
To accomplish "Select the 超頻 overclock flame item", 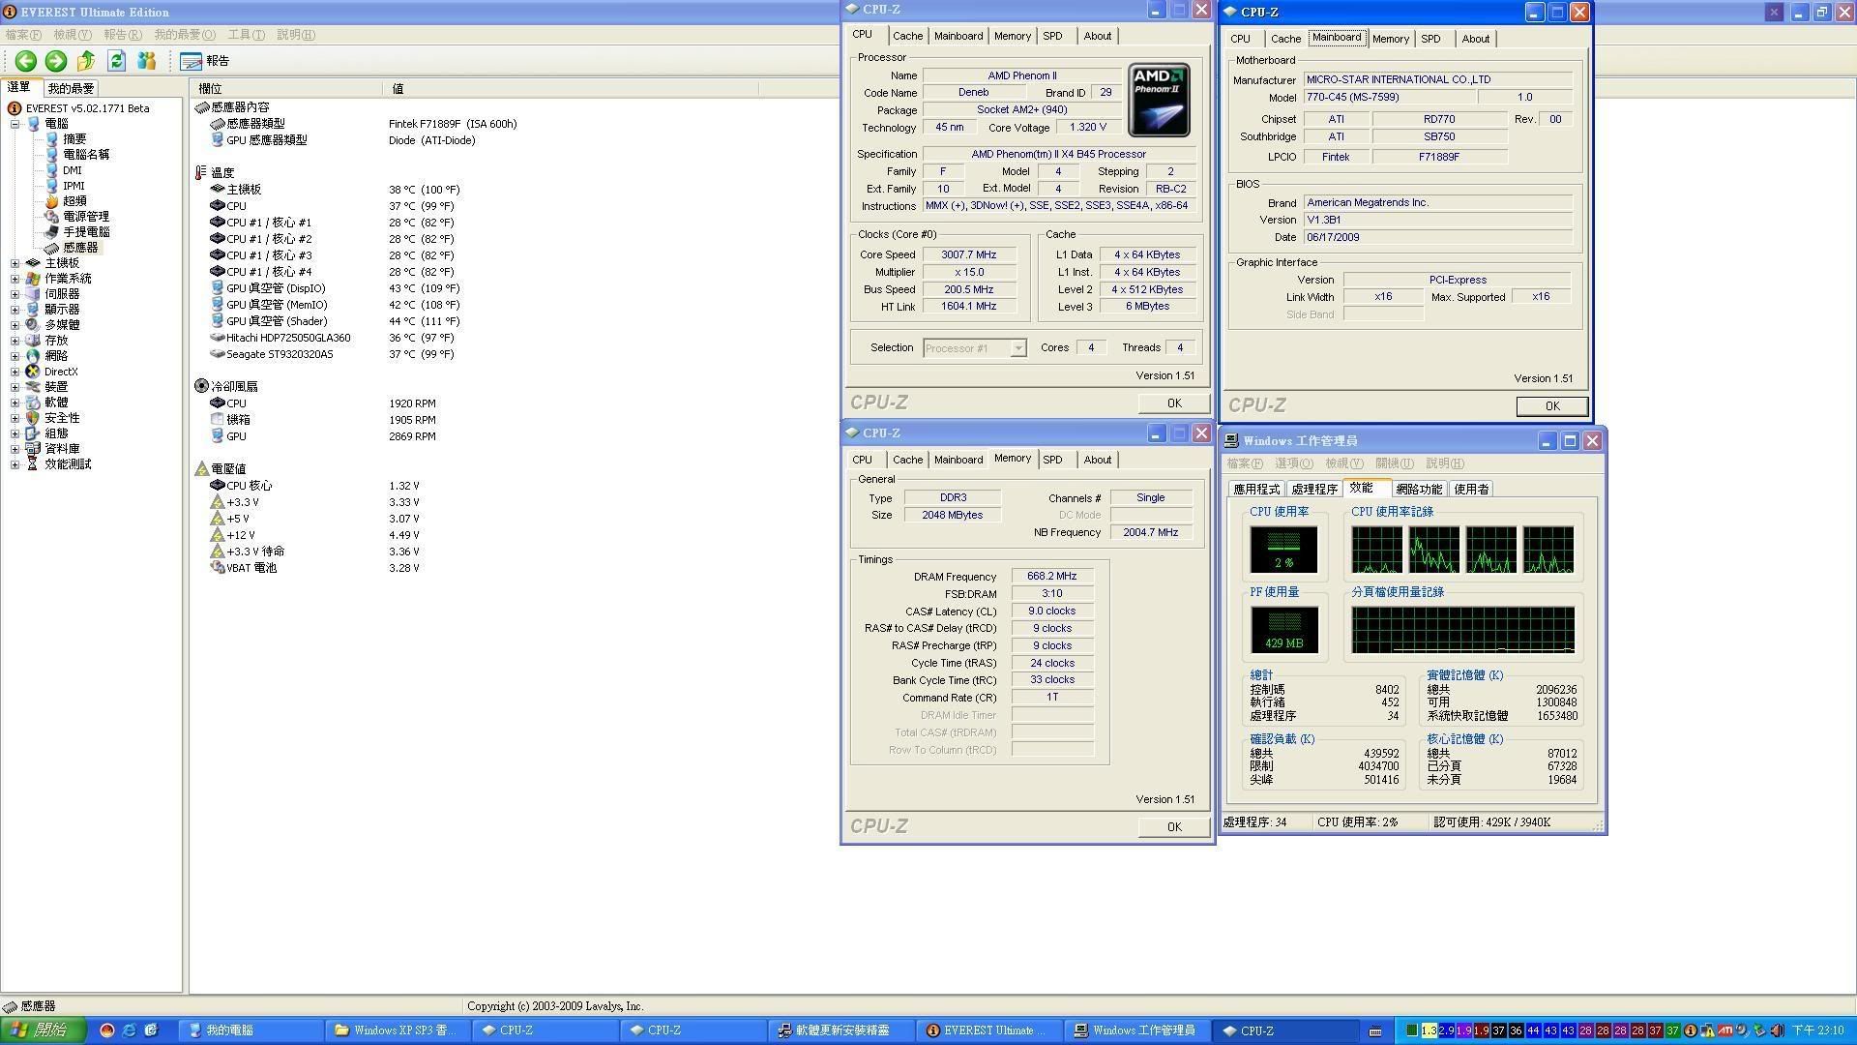I will click(x=74, y=201).
